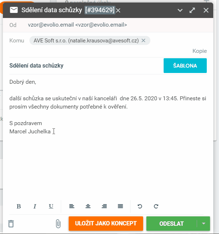Collapse the compose window with chevron

180,10
